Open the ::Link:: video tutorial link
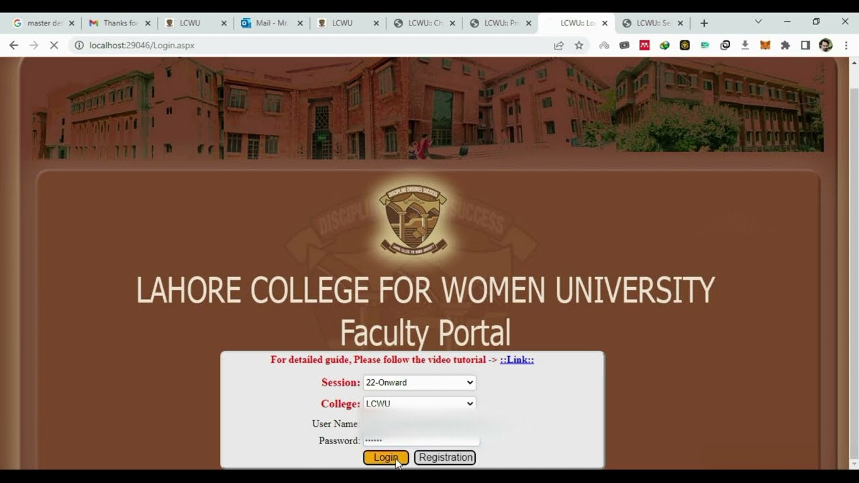 point(517,360)
